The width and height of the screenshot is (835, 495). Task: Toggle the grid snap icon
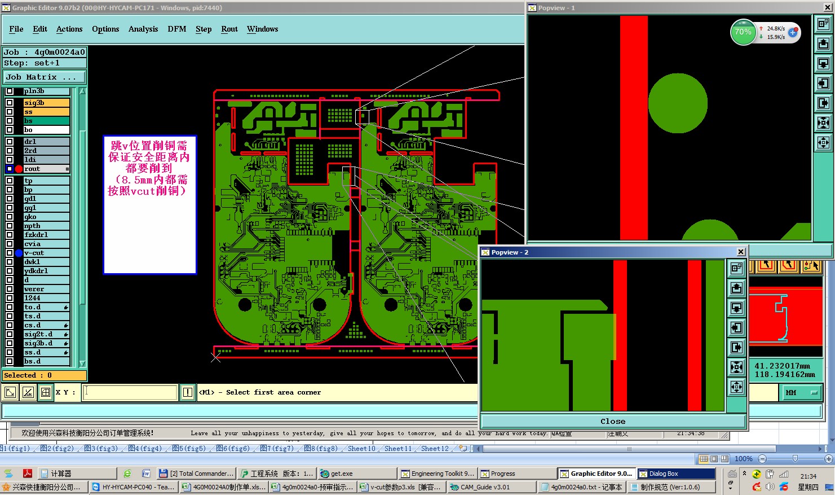(46, 392)
